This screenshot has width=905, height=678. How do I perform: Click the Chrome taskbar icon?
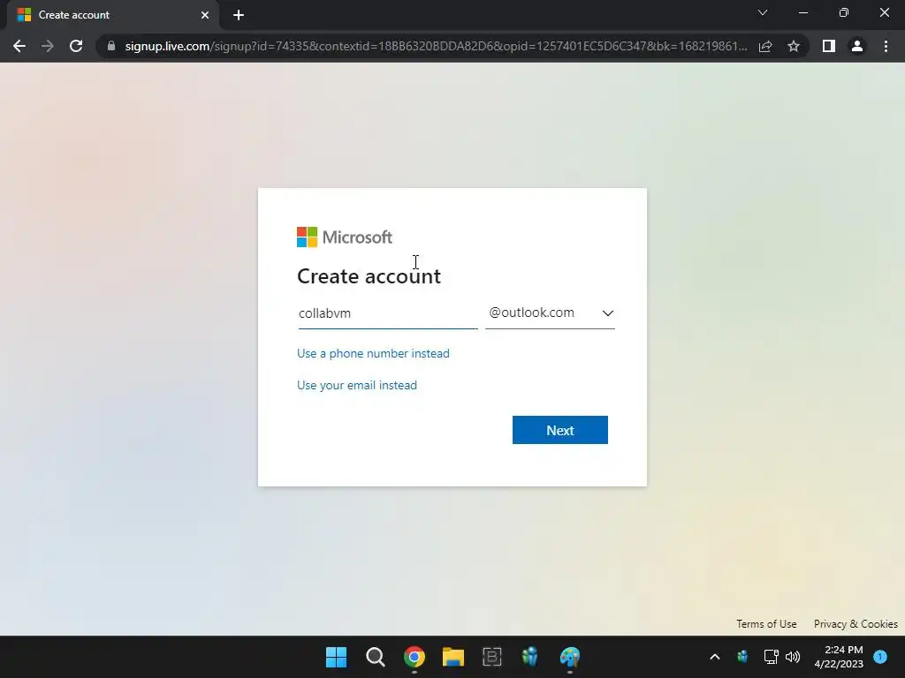coord(414,657)
